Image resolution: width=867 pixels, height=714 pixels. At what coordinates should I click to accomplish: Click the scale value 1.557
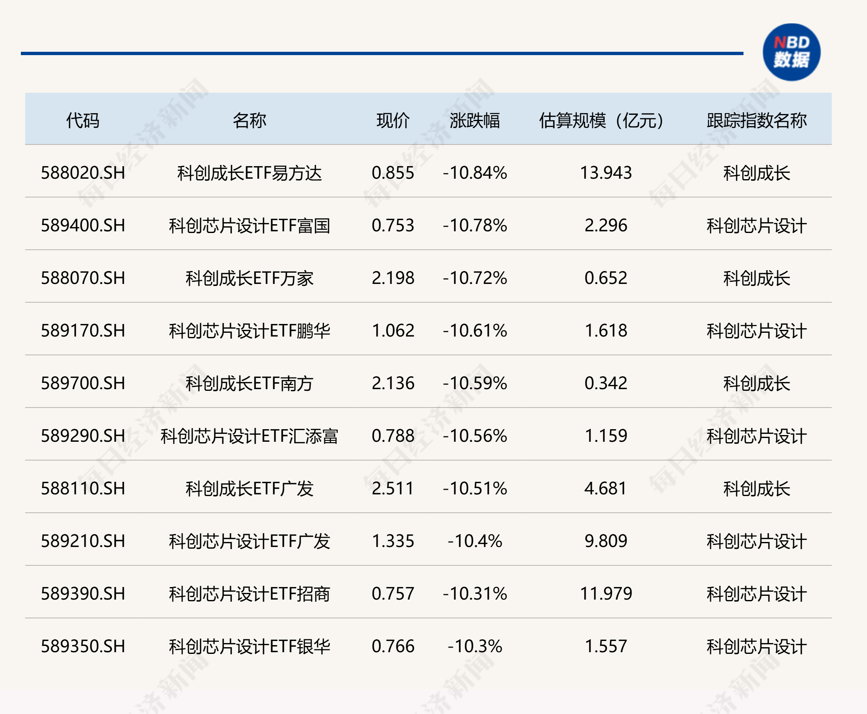pos(606,646)
